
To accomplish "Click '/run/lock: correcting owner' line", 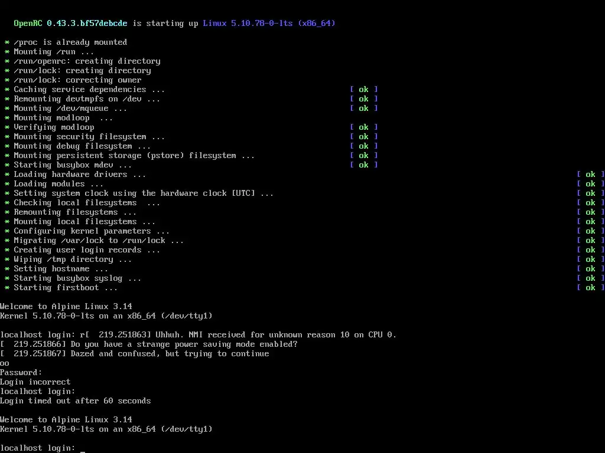I will (77, 80).
